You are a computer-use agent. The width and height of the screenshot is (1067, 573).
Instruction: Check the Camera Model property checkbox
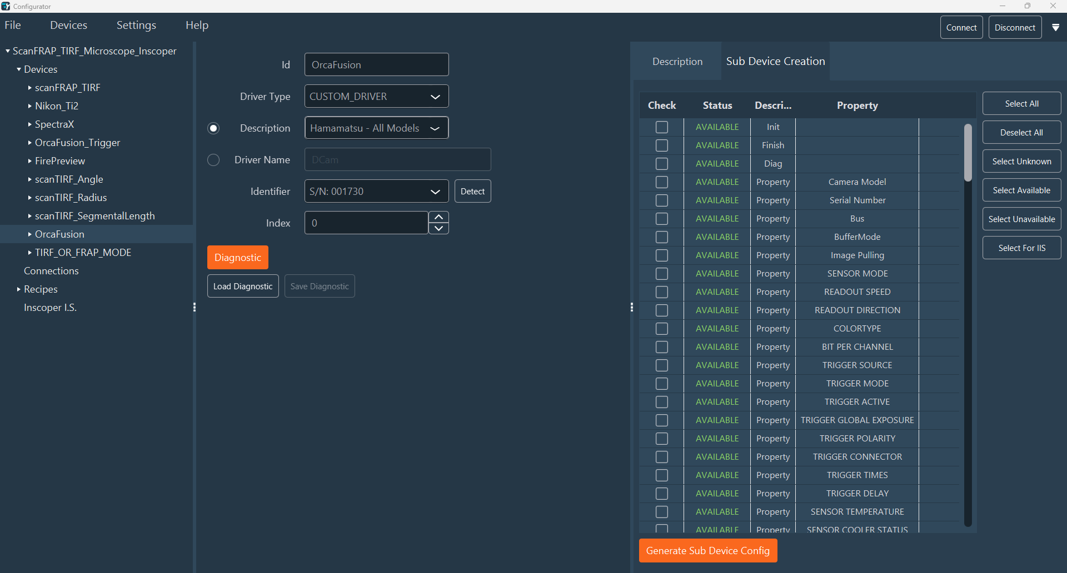[661, 182]
